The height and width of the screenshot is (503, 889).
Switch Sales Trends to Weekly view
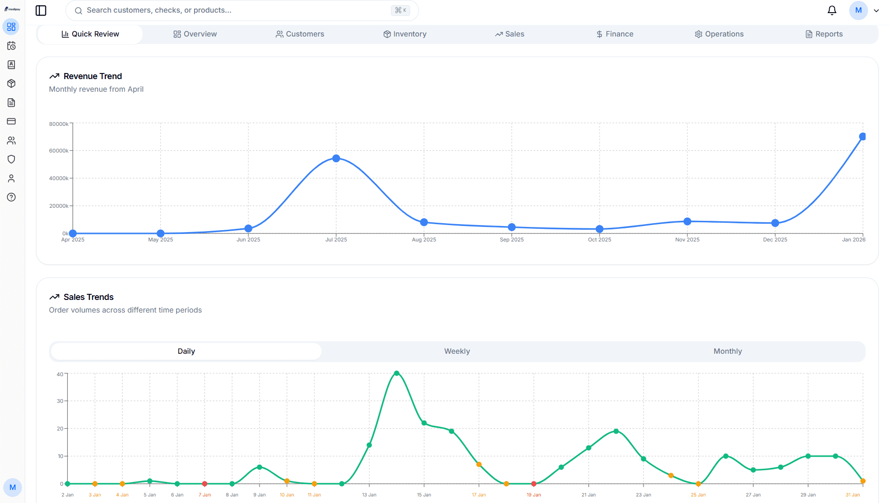click(456, 351)
